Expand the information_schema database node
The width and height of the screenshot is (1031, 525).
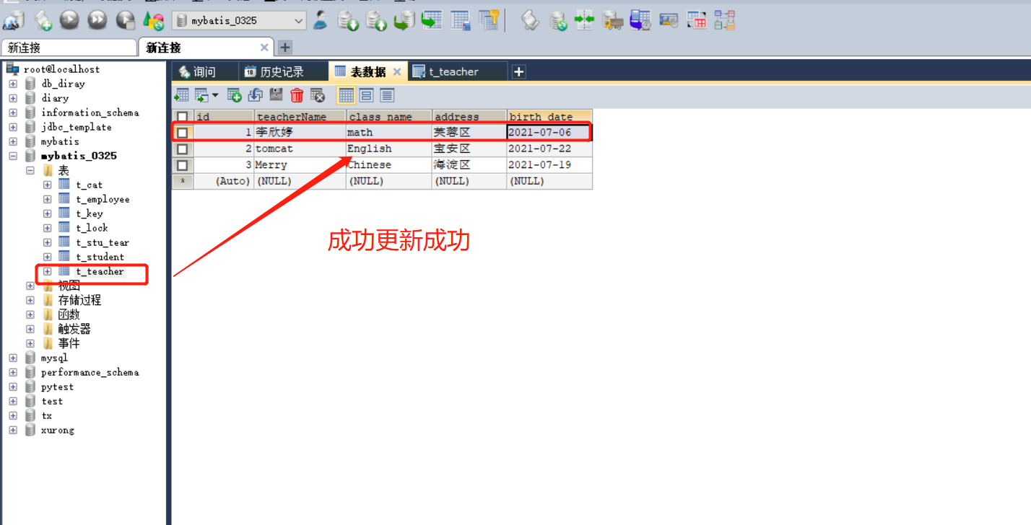point(13,112)
